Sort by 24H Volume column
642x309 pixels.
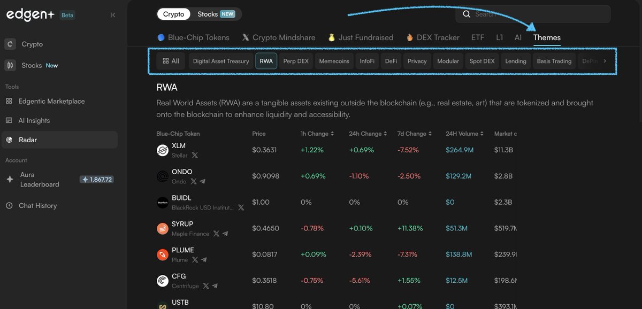pos(465,134)
